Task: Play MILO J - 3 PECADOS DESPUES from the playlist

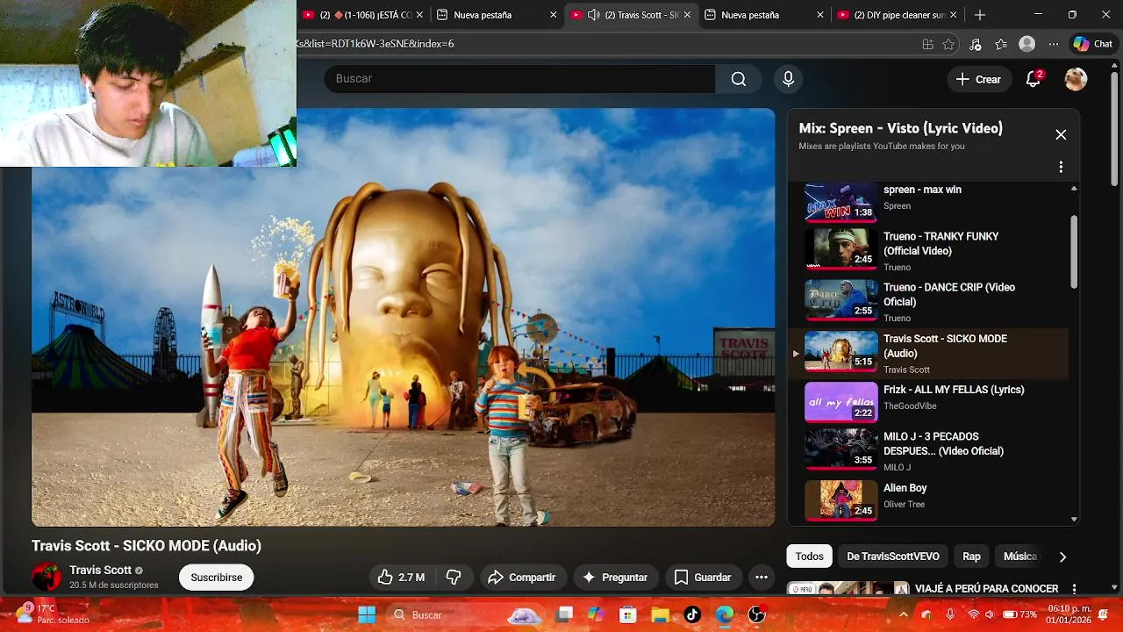Action: tap(928, 451)
